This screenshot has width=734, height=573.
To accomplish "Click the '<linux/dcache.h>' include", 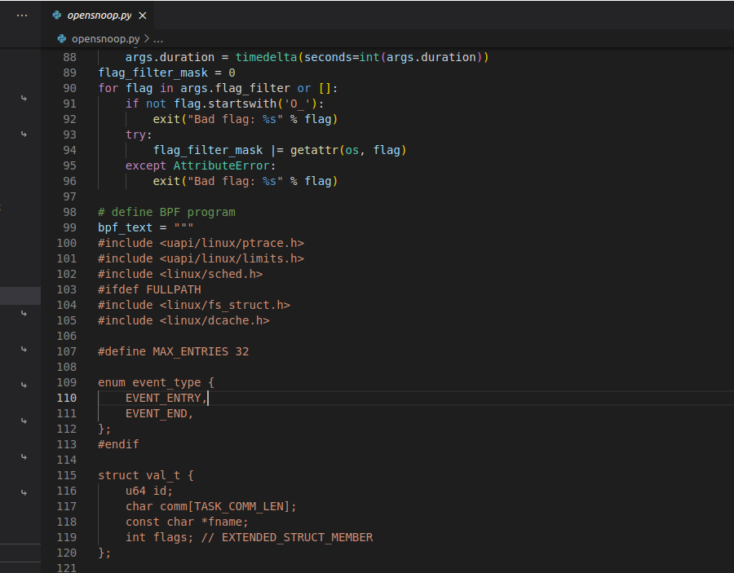I will point(214,320).
